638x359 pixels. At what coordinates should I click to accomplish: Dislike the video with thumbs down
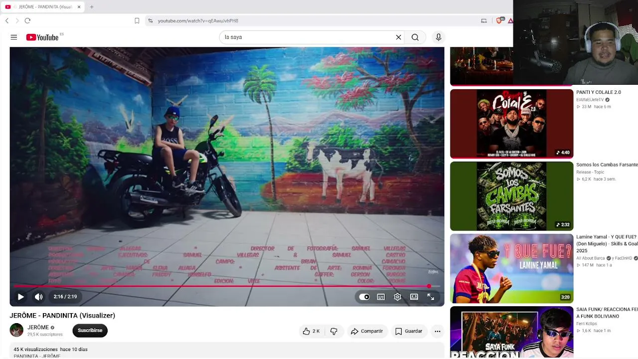(x=334, y=331)
